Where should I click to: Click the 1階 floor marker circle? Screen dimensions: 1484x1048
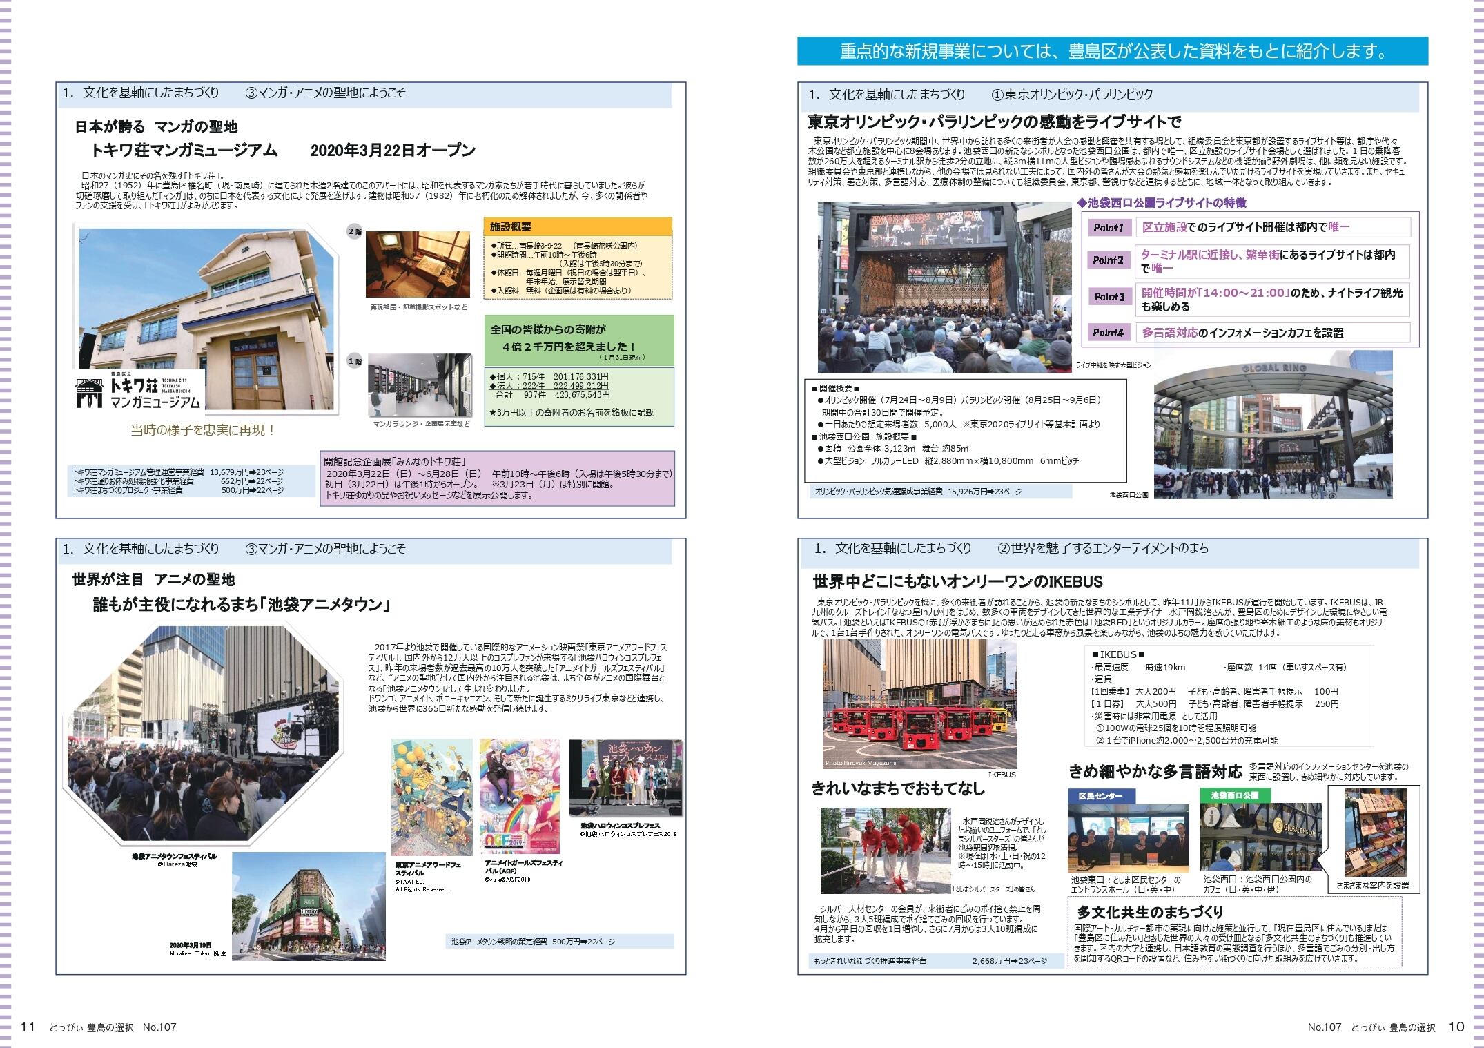coord(354,360)
